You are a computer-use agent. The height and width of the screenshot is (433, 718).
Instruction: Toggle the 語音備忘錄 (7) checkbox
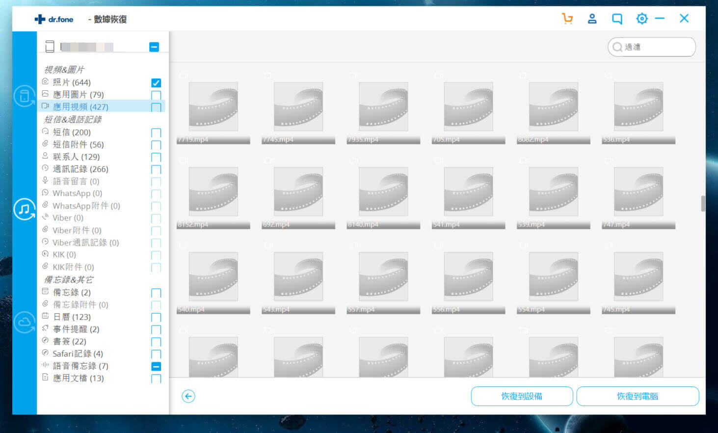pyautogui.click(x=156, y=366)
